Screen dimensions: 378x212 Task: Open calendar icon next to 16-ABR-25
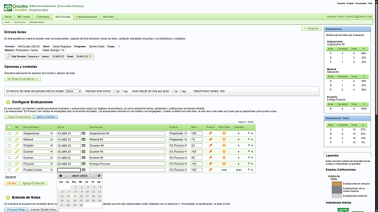pos(84,145)
